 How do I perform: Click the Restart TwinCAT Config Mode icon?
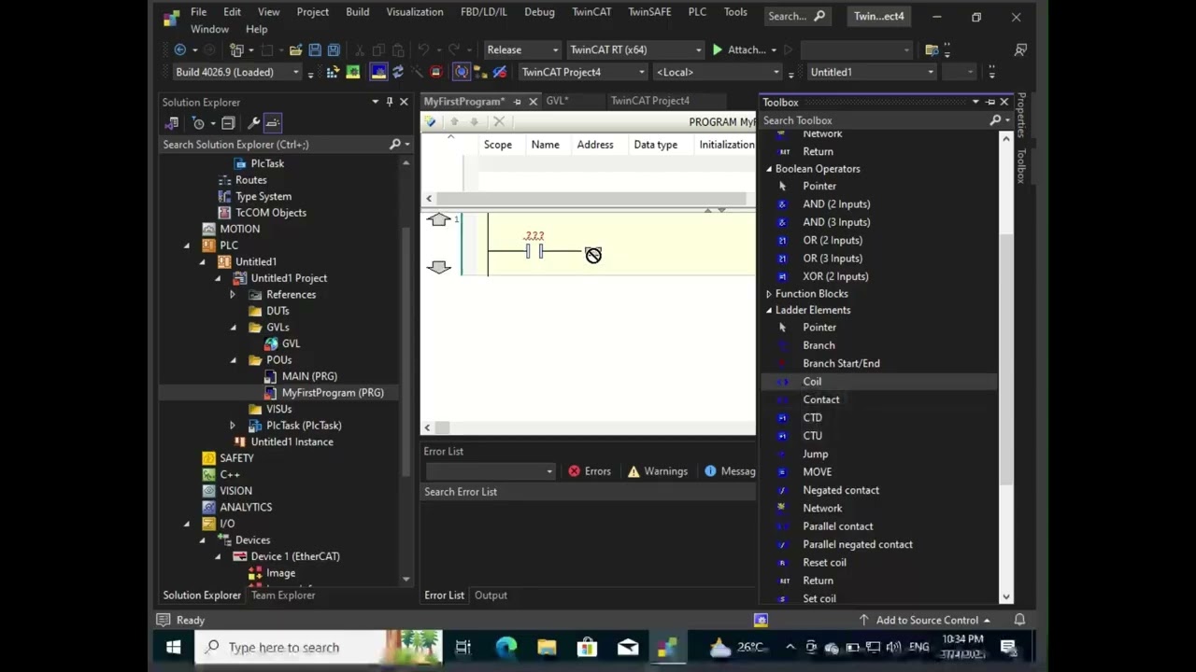pyautogui.click(x=378, y=72)
